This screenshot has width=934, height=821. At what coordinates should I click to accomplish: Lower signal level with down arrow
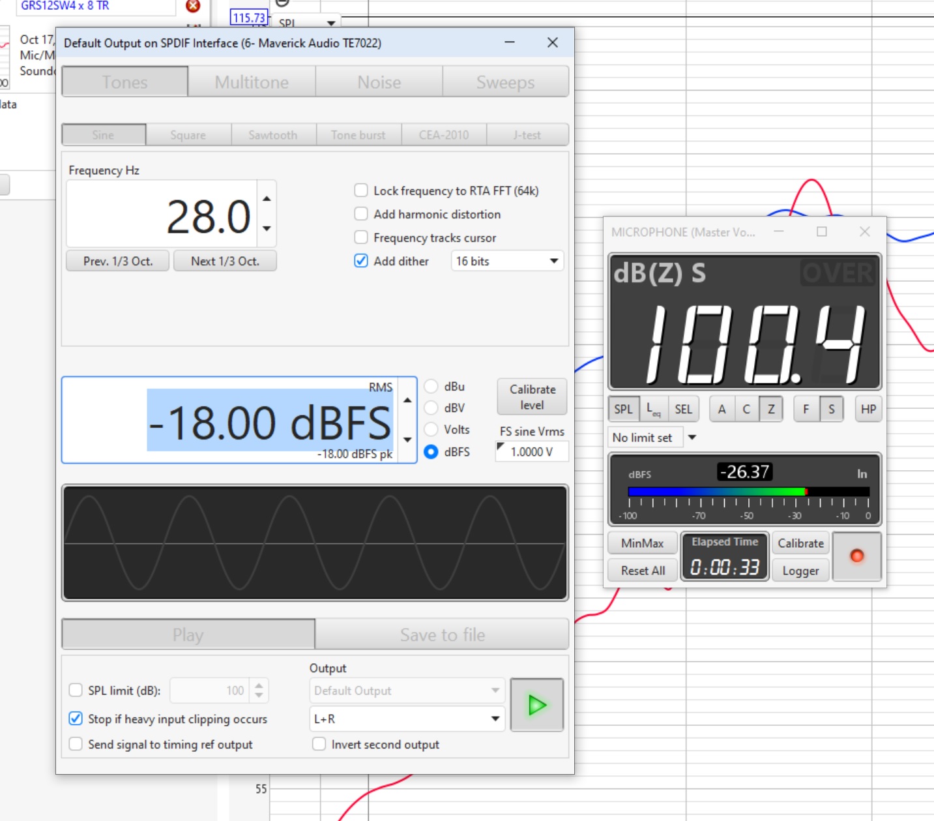tap(407, 440)
